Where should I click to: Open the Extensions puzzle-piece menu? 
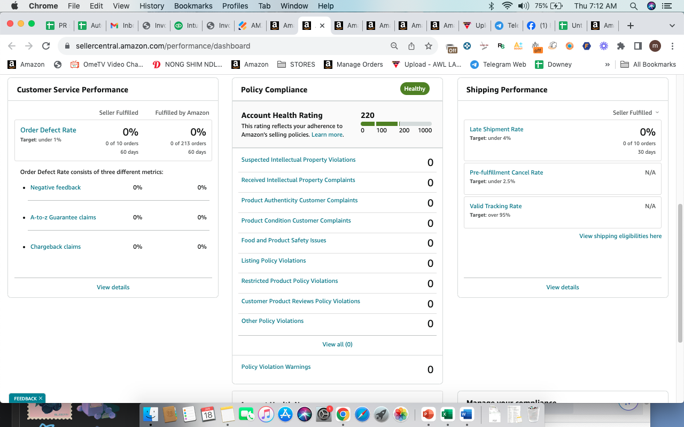(621, 46)
